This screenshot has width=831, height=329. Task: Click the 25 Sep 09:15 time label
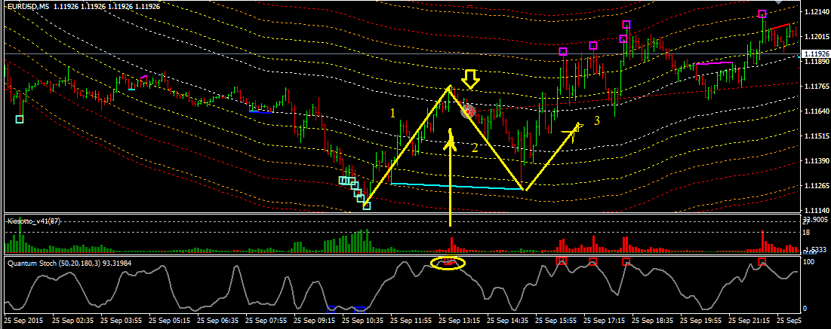(x=314, y=321)
